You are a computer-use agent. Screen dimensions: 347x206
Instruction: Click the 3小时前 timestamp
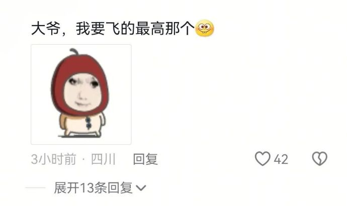click(53, 159)
